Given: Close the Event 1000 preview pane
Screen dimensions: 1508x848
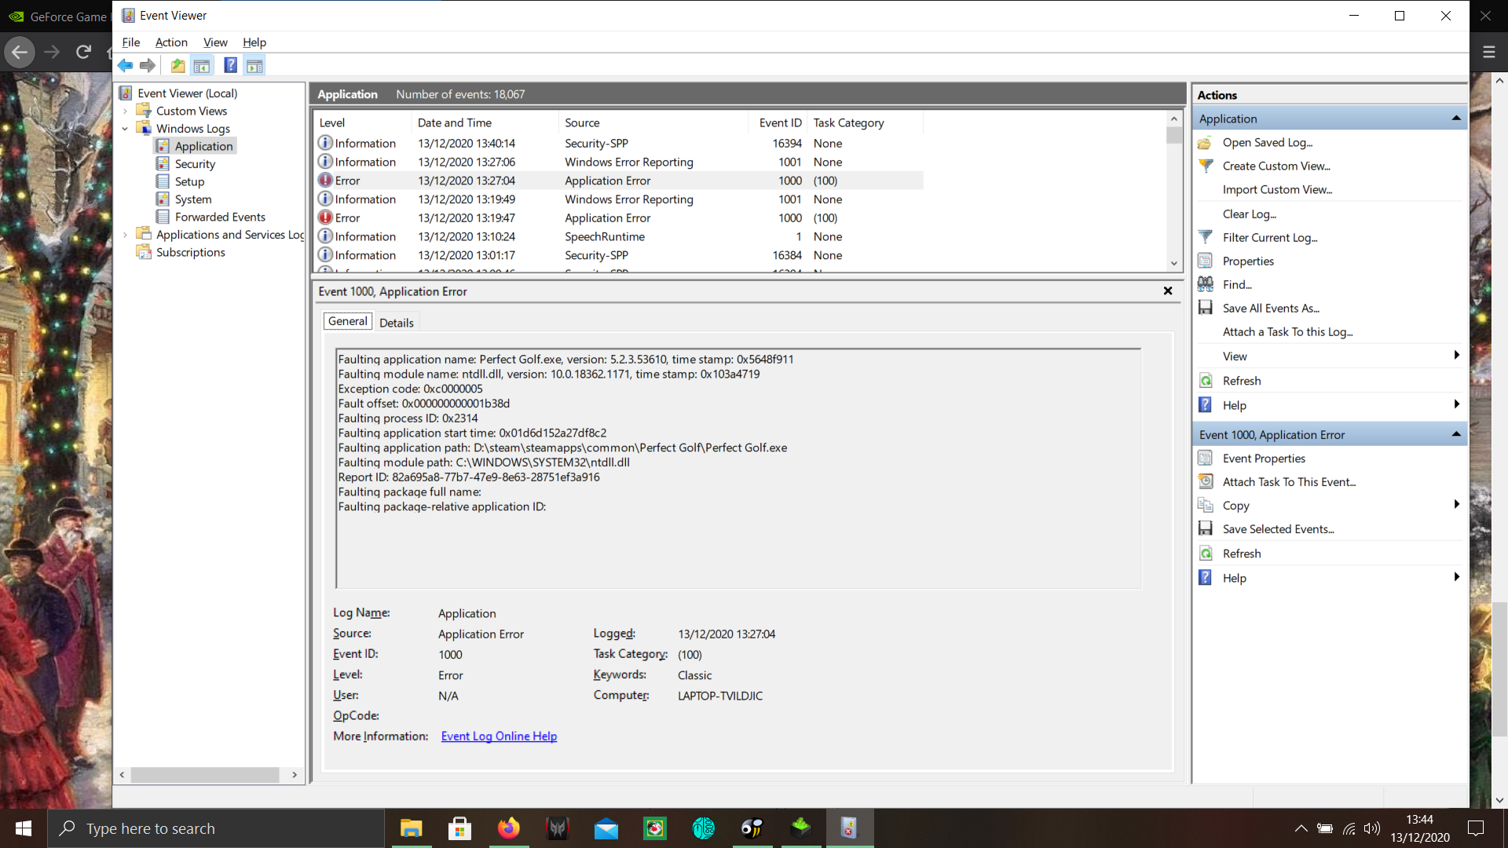Looking at the screenshot, I should tap(1167, 291).
